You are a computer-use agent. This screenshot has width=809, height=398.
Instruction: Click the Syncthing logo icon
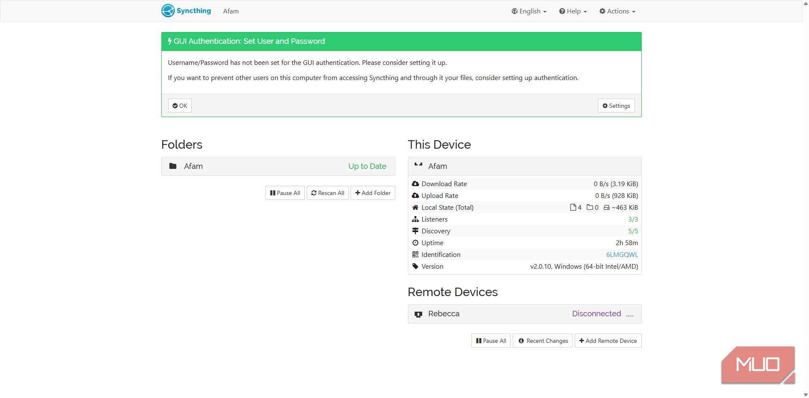168,11
